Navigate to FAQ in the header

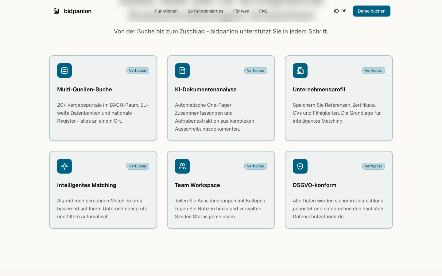click(263, 11)
